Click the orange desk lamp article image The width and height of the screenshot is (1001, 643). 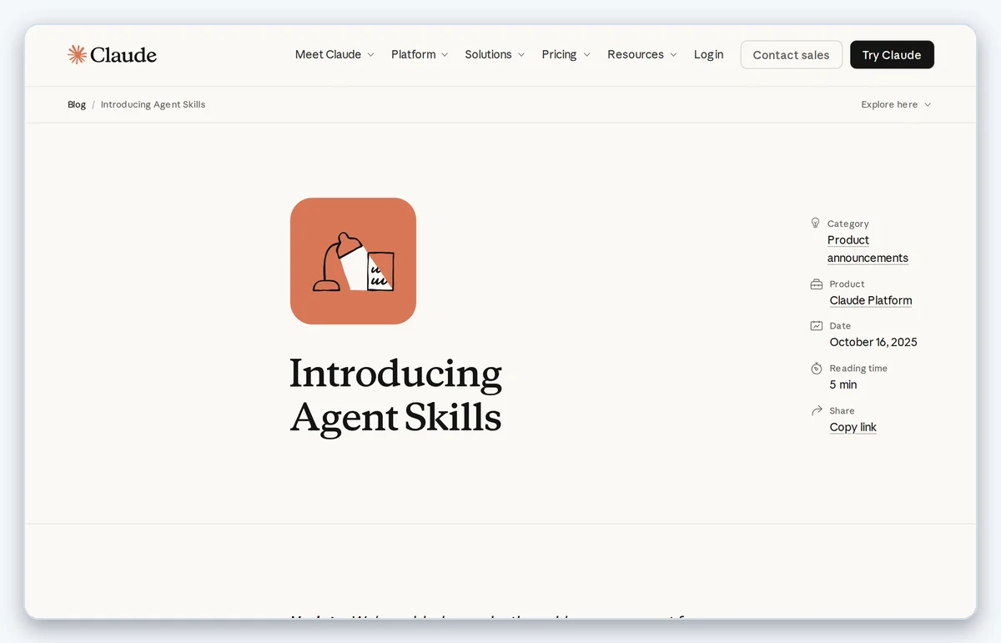(x=353, y=261)
